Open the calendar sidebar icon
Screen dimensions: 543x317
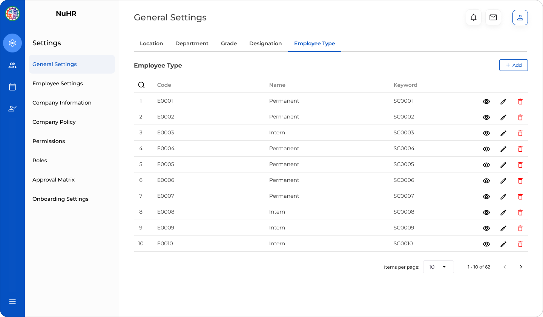click(x=12, y=87)
